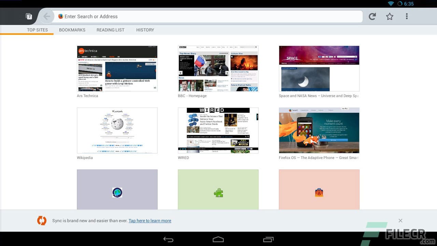Viewport: 437px width, 246px height.
Task: Open the HISTORY tab
Action: [x=145, y=30]
